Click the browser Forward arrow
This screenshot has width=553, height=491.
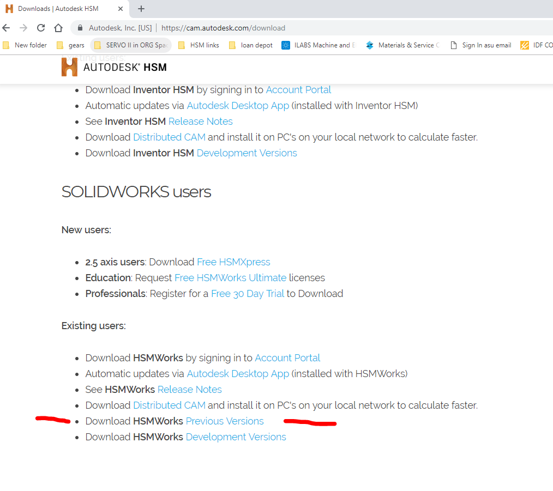tap(23, 28)
